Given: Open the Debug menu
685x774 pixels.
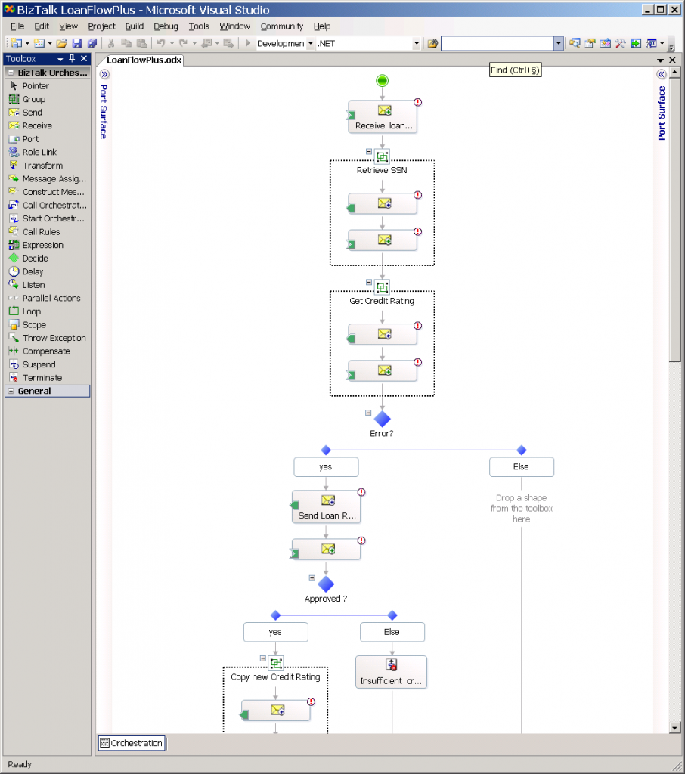Looking at the screenshot, I should [x=166, y=26].
